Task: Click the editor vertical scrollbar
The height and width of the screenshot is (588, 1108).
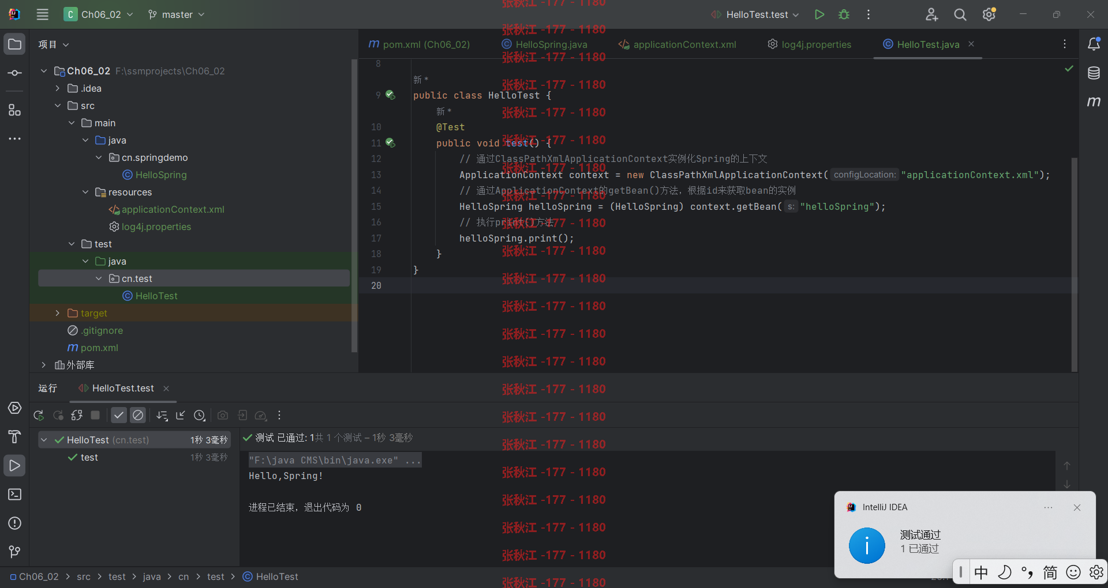Action: [1075, 264]
